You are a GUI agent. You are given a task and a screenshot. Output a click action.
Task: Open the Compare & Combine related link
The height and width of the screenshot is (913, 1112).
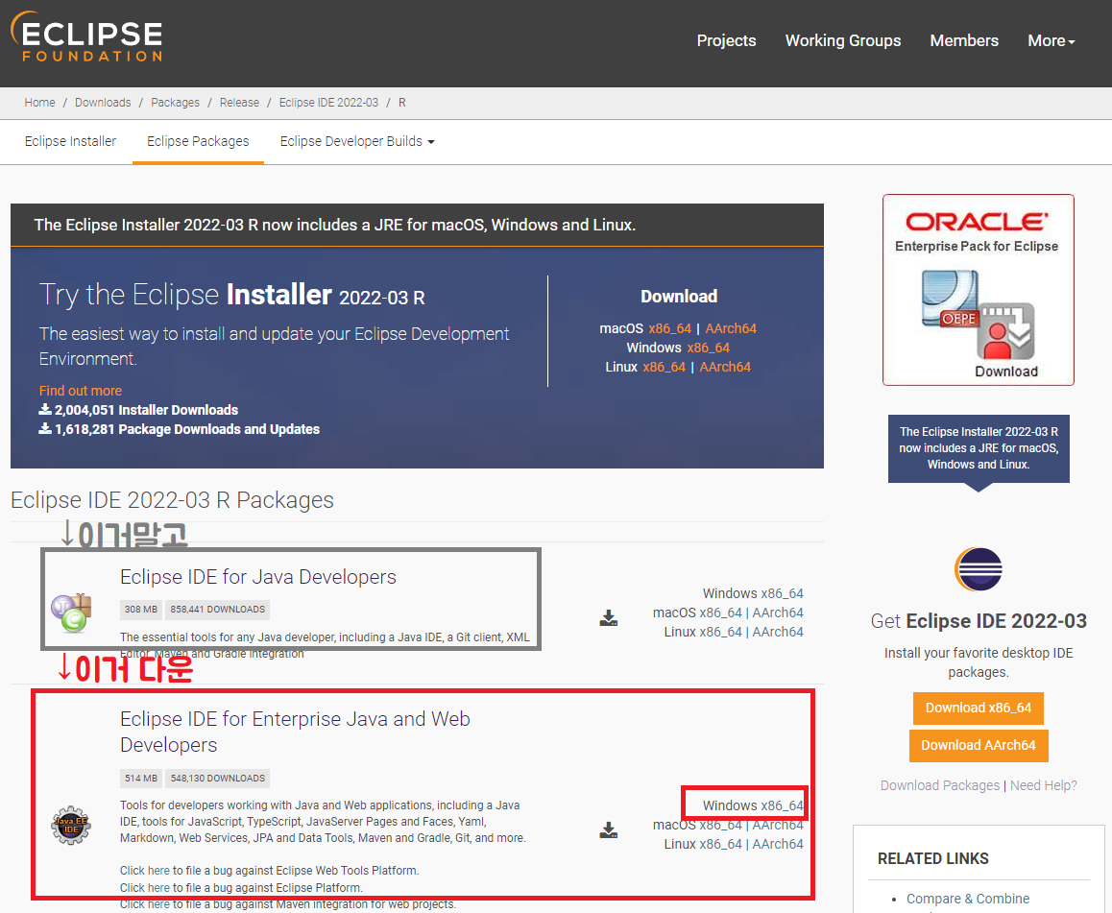pyautogui.click(x=967, y=898)
